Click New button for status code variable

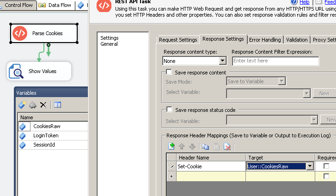(x=328, y=120)
